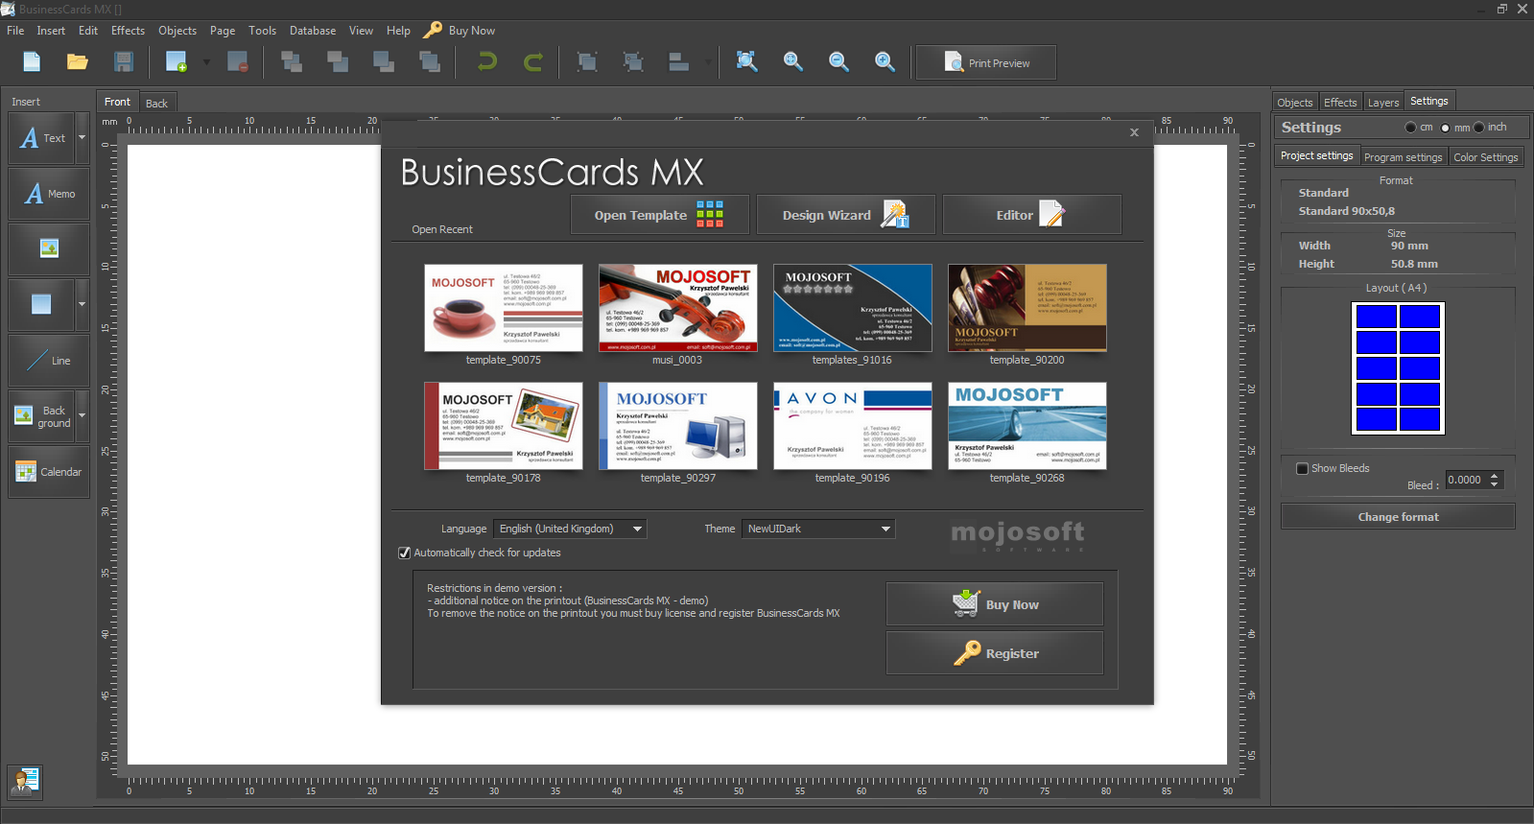Insert a Calendar object
The width and height of the screenshot is (1534, 824).
(x=49, y=472)
